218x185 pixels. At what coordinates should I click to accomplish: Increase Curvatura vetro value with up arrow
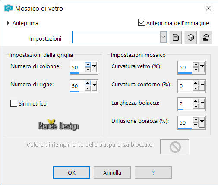196,64
